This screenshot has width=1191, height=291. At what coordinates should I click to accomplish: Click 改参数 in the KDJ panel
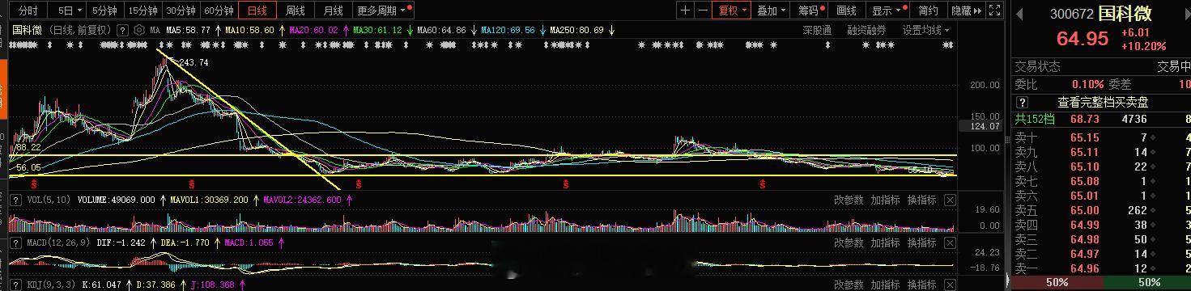coord(849,285)
